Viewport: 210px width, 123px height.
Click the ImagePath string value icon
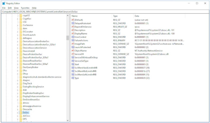point(73,44)
